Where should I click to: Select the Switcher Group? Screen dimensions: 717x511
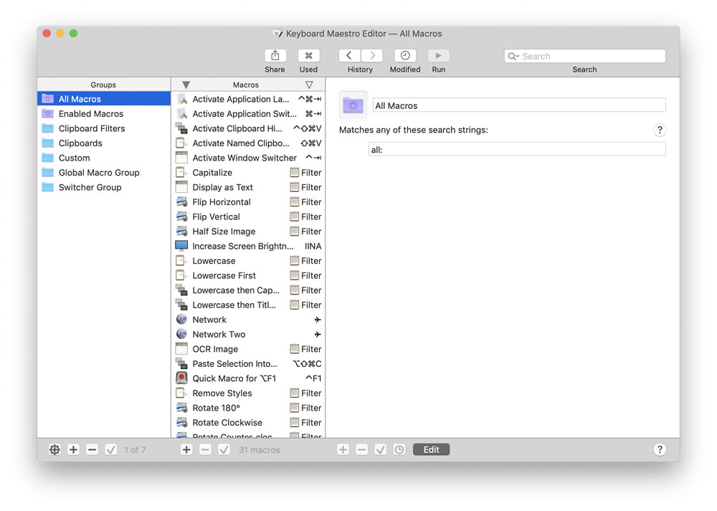click(104, 187)
